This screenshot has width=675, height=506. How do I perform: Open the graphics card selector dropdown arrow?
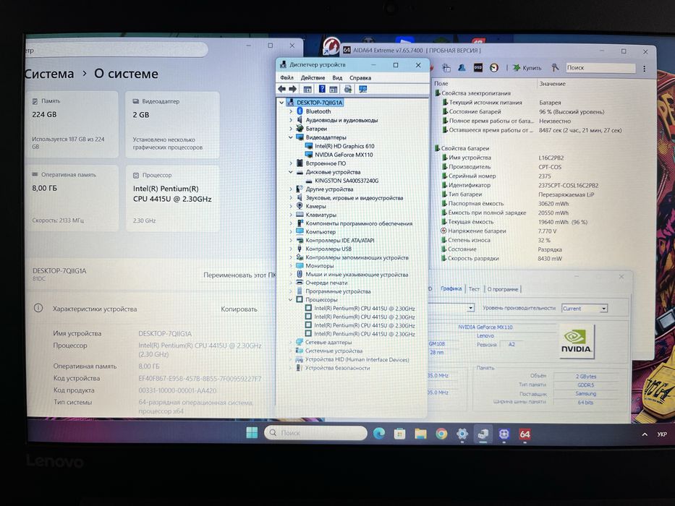click(470, 308)
